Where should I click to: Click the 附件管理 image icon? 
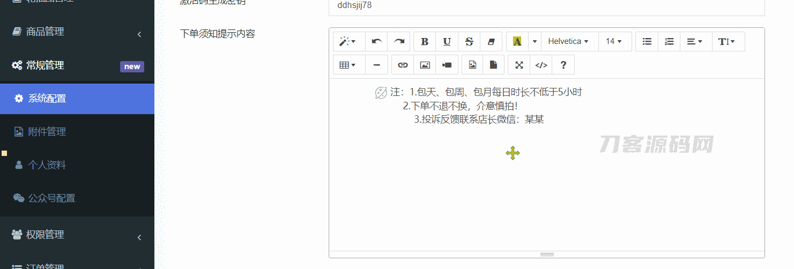point(19,132)
